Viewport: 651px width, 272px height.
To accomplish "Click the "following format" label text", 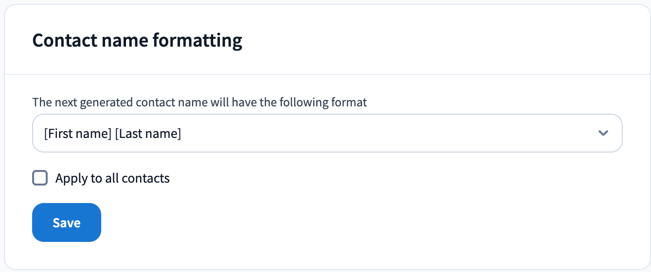I will click(x=327, y=102).
